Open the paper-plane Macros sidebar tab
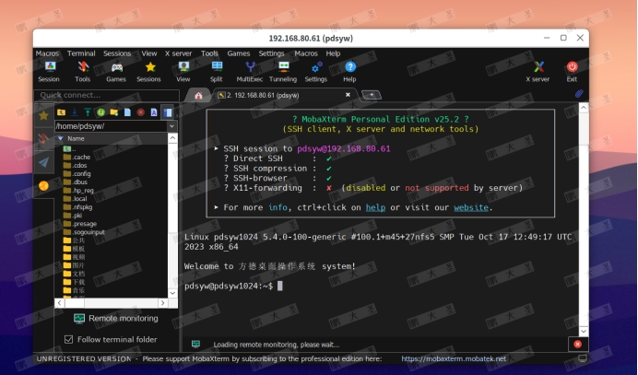Screen dimensions: 638x375 [x=43, y=162]
